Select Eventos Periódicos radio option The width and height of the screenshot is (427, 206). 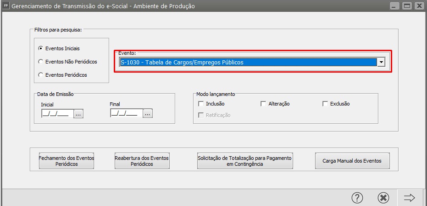tap(40, 75)
